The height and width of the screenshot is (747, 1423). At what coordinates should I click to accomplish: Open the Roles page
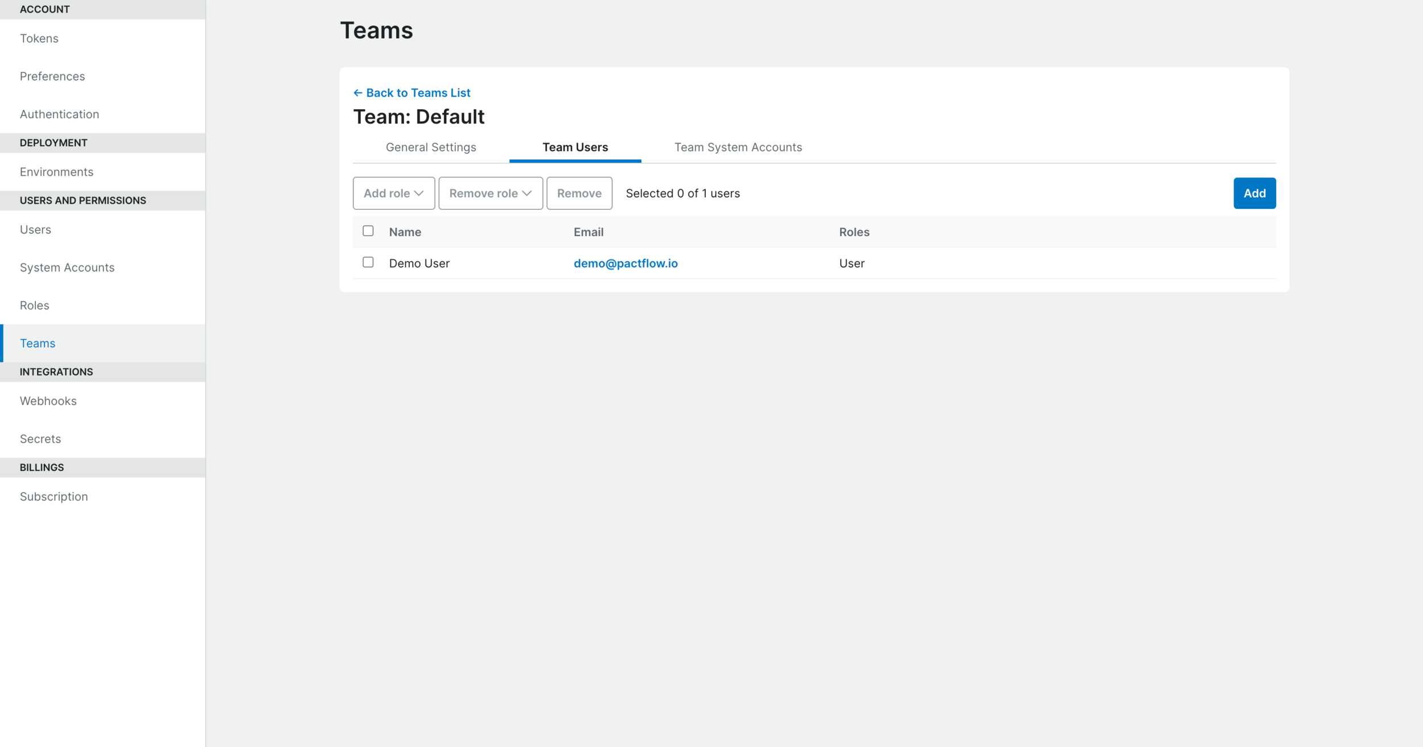tap(34, 305)
